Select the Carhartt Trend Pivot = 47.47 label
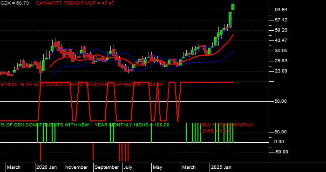Viewport: 326px width, 172px height. [x=75, y=3]
